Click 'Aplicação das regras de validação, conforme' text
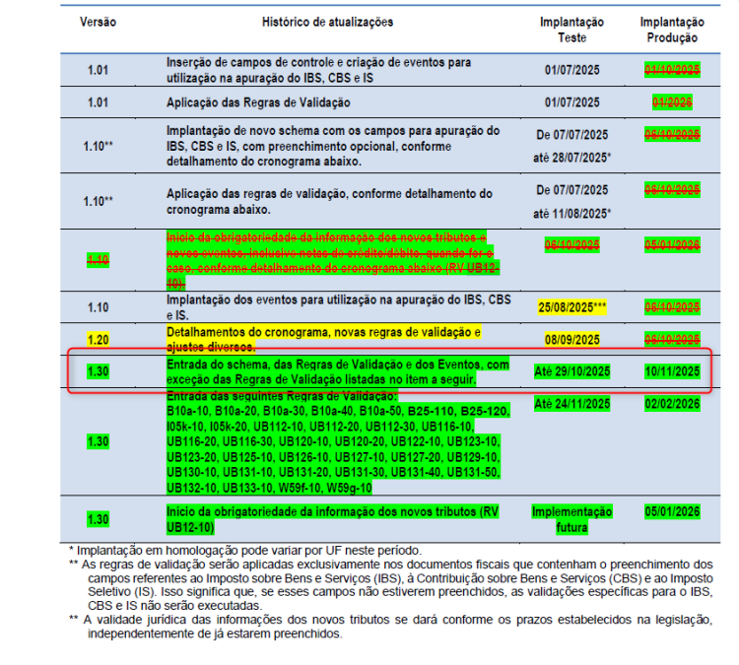The image size is (739, 665). coord(329,201)
